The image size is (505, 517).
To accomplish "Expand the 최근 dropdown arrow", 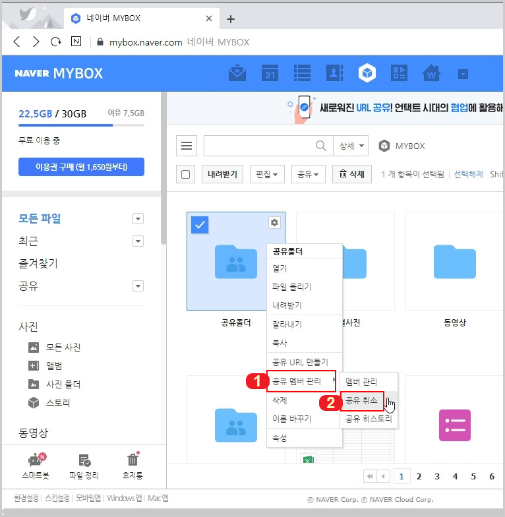I will [138, 241].
